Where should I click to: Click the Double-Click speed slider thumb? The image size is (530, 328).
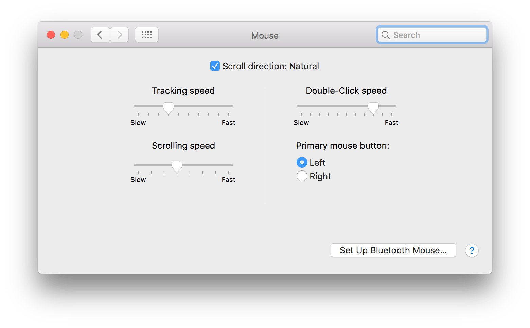373,107
